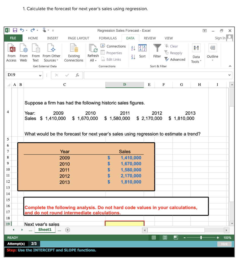Open the REVIEW ribbon tab
Image resolution: width=240 pixels, height=258 pixels.
(x=150, y=38)
